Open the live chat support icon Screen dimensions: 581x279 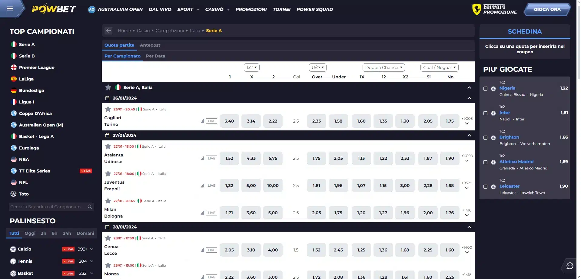(570, 266)
